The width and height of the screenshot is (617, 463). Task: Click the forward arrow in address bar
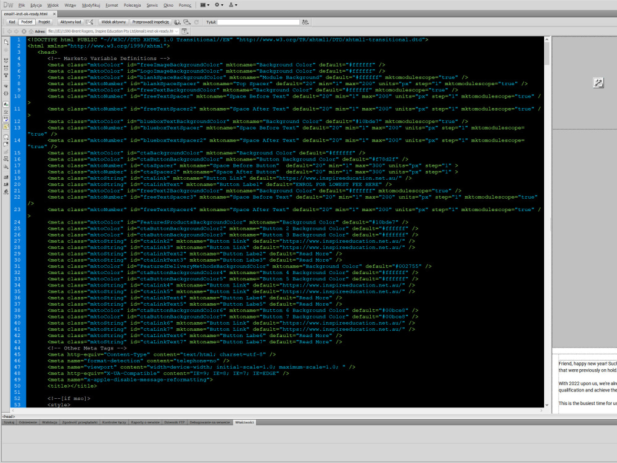16,31
